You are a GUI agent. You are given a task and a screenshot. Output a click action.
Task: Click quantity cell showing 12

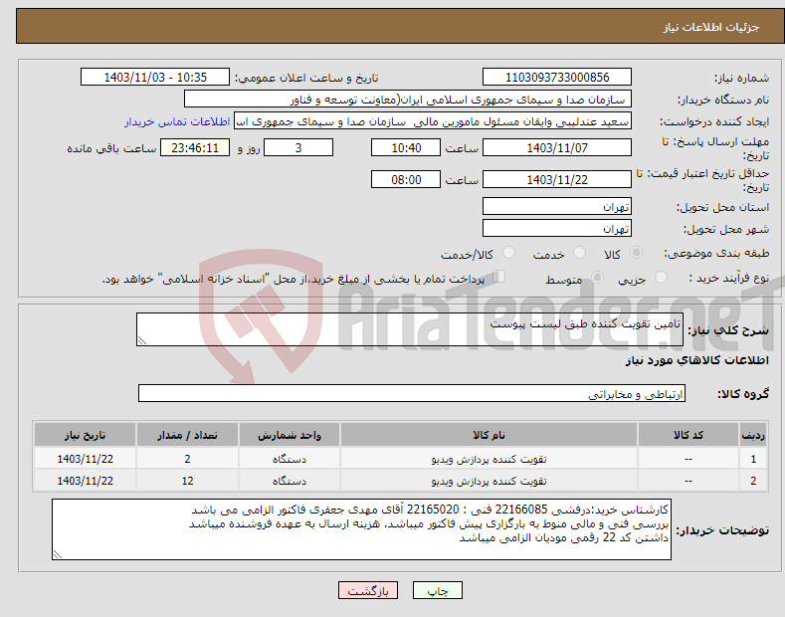pos(187,481)
